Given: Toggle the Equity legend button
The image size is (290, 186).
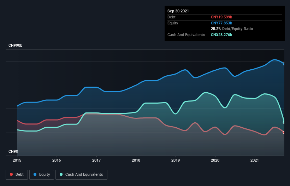Looking at the screenshot, I should (x=42, y=175).
